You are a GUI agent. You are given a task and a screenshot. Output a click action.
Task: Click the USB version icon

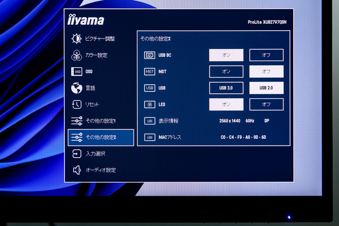(x=150, y=88)
